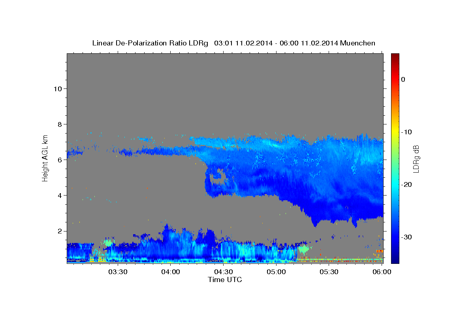The width and height of the screenshot is (474, 316).
Task: Click the colorbar value -30
Action: [x=406, y=237]
